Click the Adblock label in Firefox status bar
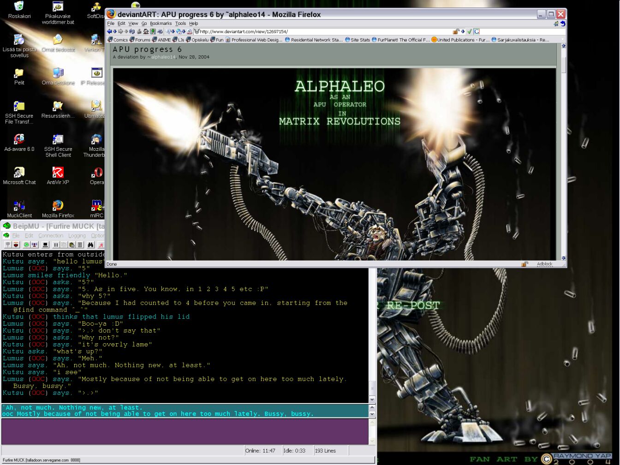Screen dimensions: 620x465 [x=544, y=264]
